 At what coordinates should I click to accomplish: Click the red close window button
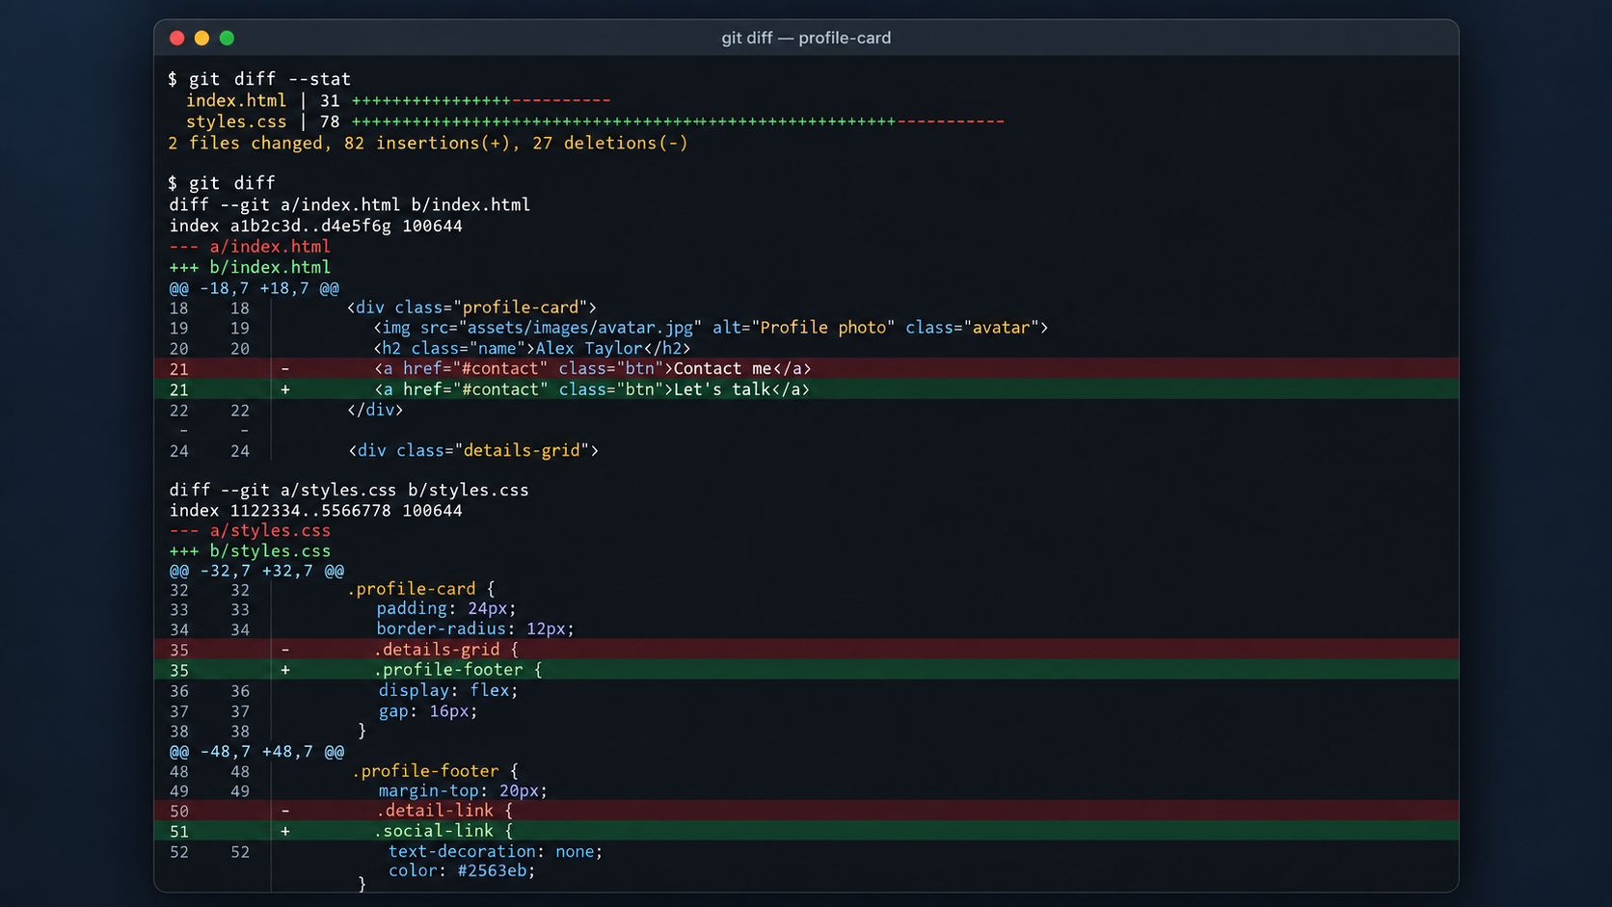click(177, 38)
